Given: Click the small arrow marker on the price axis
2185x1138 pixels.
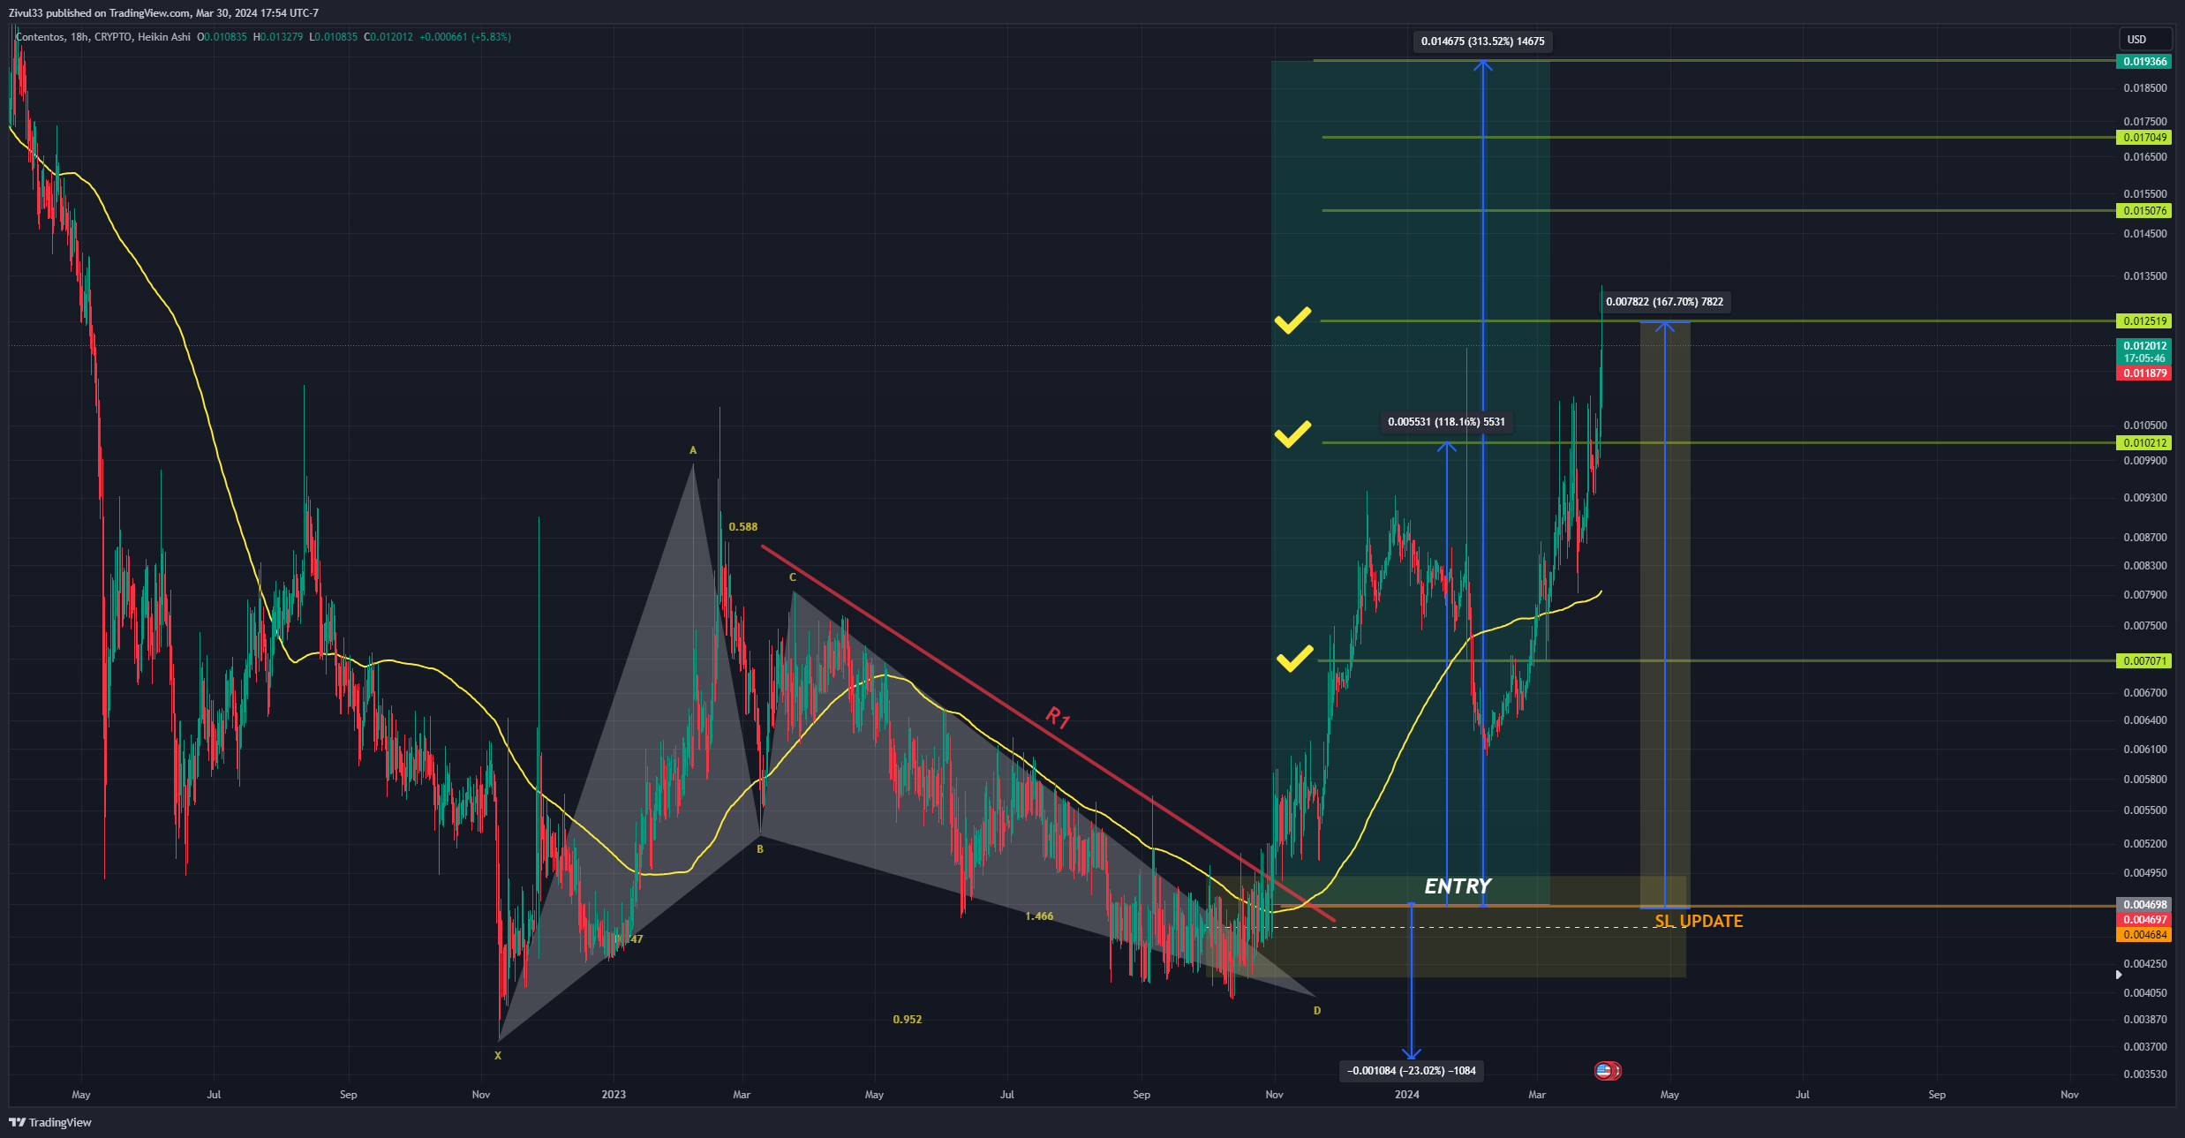Looking at the screenshot, I should 2119,975.
